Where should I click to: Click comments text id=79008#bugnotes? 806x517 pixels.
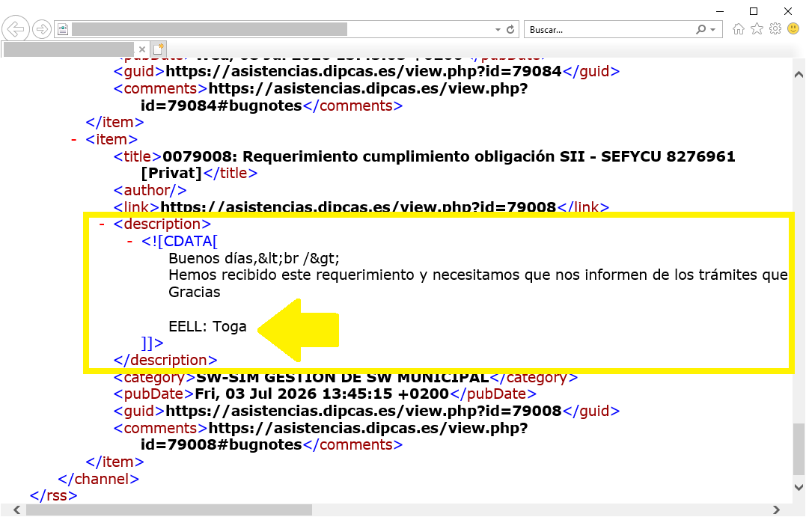[x=221, y=444]
